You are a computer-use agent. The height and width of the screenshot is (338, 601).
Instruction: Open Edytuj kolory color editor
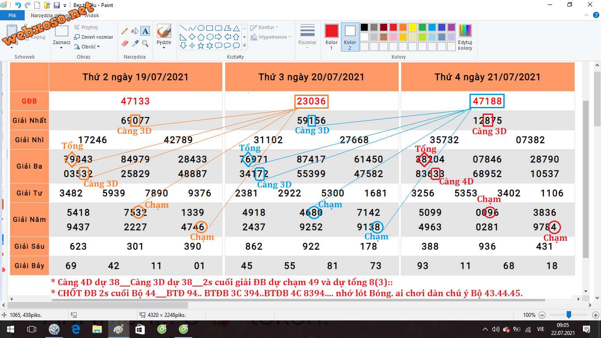pyautogui.click(x=465, y=37)
